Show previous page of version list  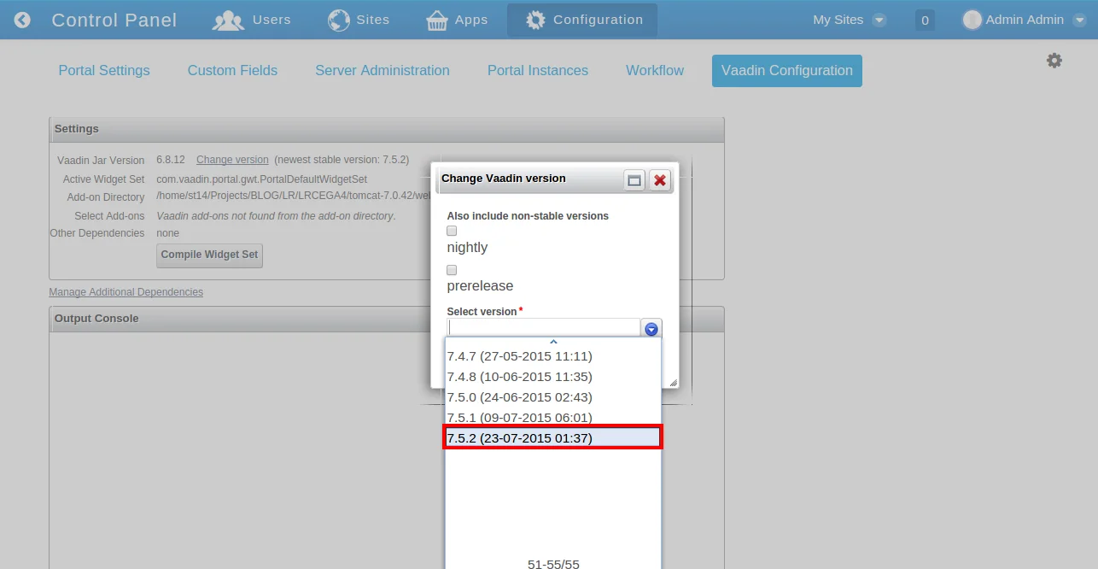pyautogui.click(x=553, y=342)
